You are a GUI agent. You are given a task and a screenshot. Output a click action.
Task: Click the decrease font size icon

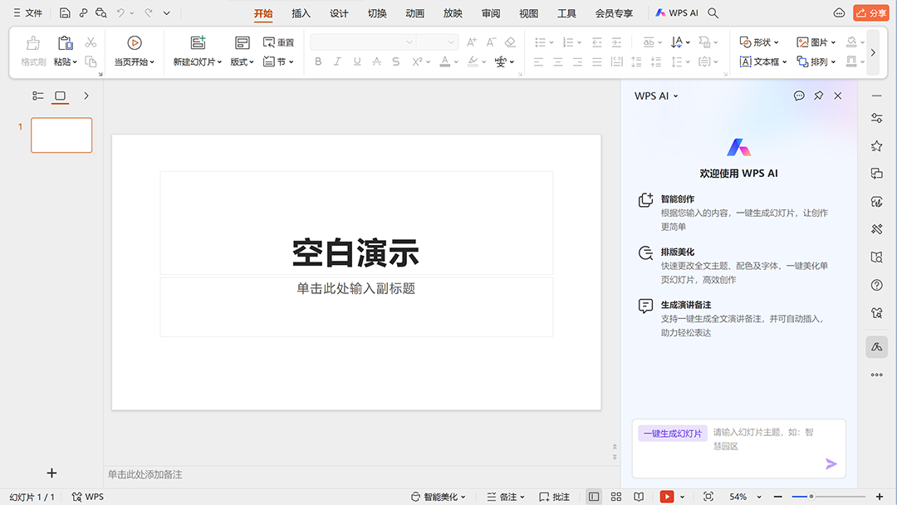coord(491,42)
